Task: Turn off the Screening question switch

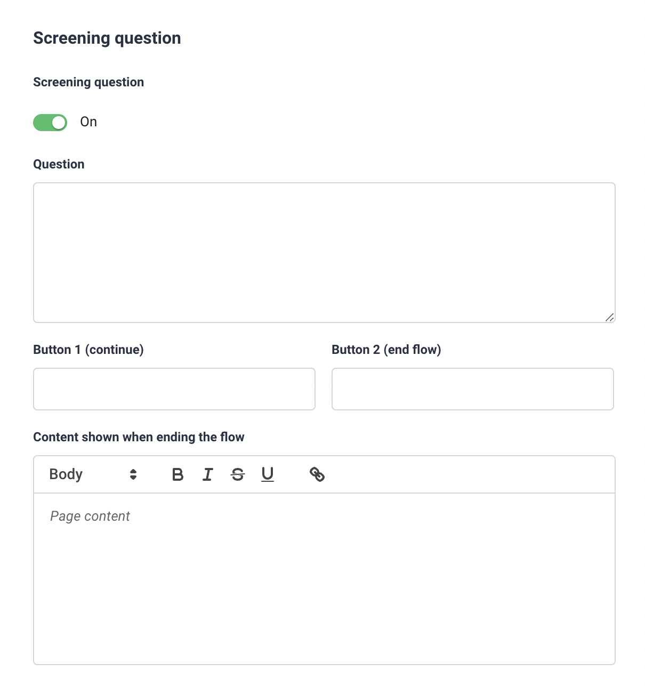Action: (x=50, y=123)
